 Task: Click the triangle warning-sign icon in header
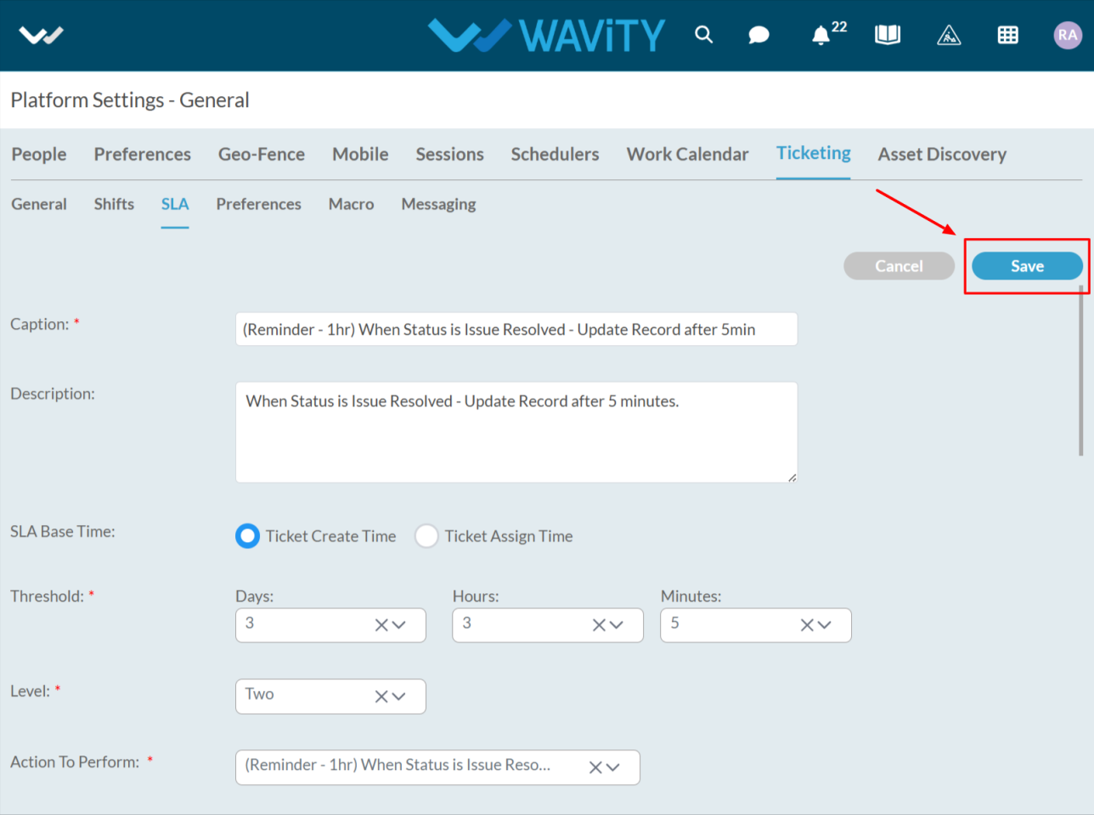click(x=949, y=35)
